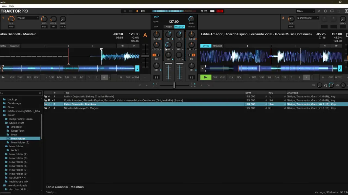Image resolution: width=348 pixels, height=195 pixels.
Task: Toggle headphone cue for deck B channel
Action: pos(191,77)
